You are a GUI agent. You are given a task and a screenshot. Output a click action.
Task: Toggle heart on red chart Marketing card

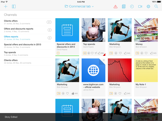click(x=120, y=94)
